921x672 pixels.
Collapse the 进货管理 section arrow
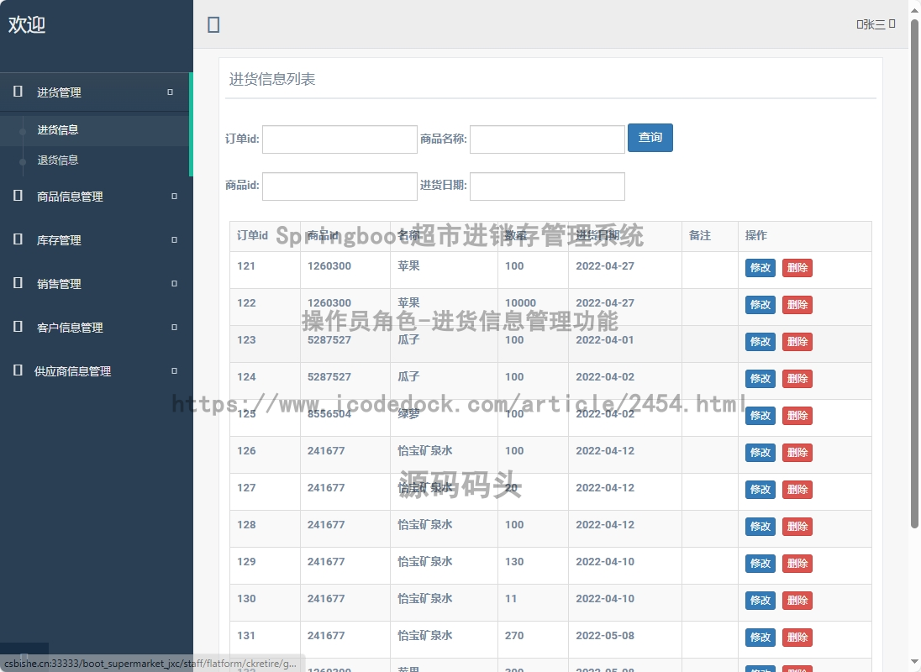click(x=171, y=92)
